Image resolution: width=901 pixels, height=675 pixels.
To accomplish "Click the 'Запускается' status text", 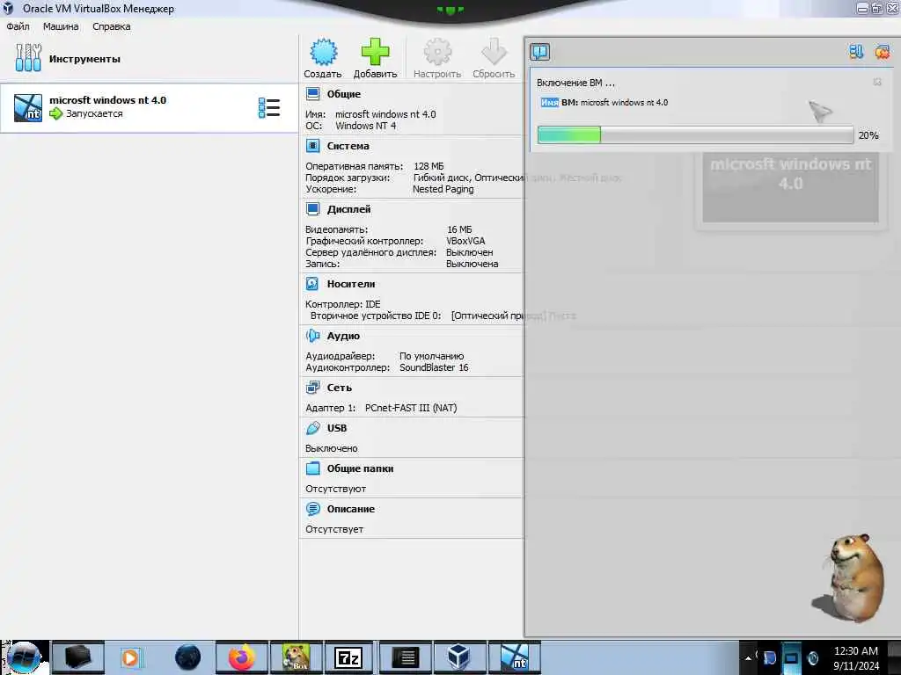I will (94, 113).
